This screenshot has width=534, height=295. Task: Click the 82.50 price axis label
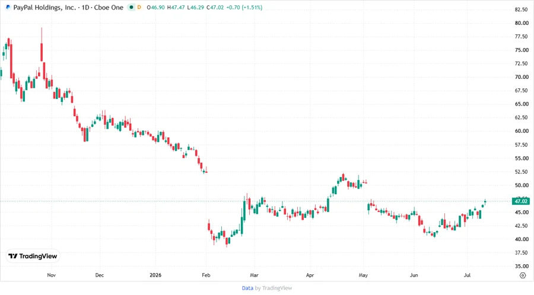(x=522, y=9)
